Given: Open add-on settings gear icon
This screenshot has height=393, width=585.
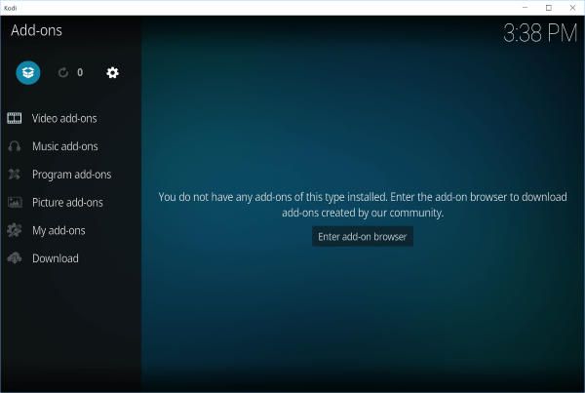Looking at the screenshot, I should pos(112,72).
